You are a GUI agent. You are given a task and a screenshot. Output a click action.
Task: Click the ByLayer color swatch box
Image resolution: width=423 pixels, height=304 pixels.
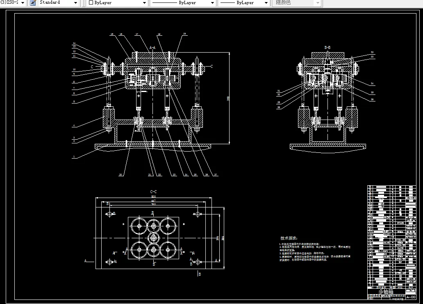click(x=91, y=3)
